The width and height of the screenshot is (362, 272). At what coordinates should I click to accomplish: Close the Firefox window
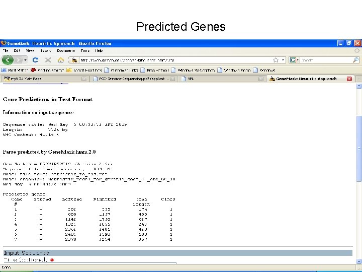click(x=357, y=43)
